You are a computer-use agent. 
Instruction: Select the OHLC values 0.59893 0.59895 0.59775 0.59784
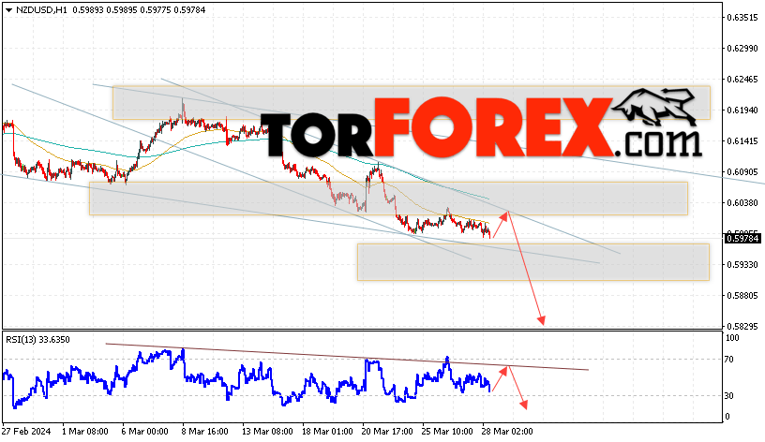pyautogui.click(x=139, y=10)
